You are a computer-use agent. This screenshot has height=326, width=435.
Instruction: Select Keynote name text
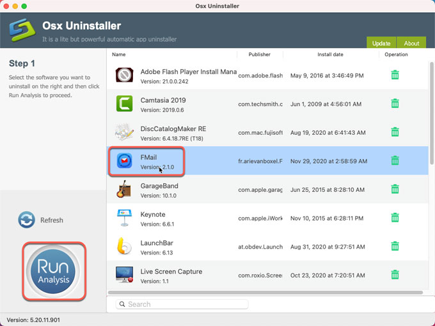(x=153, y=215)
